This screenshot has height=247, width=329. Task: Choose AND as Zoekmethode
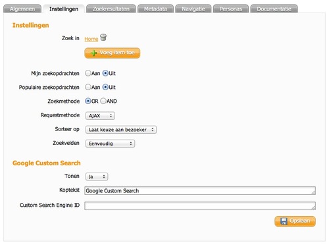pyautogui.click(x=103, y=101)
